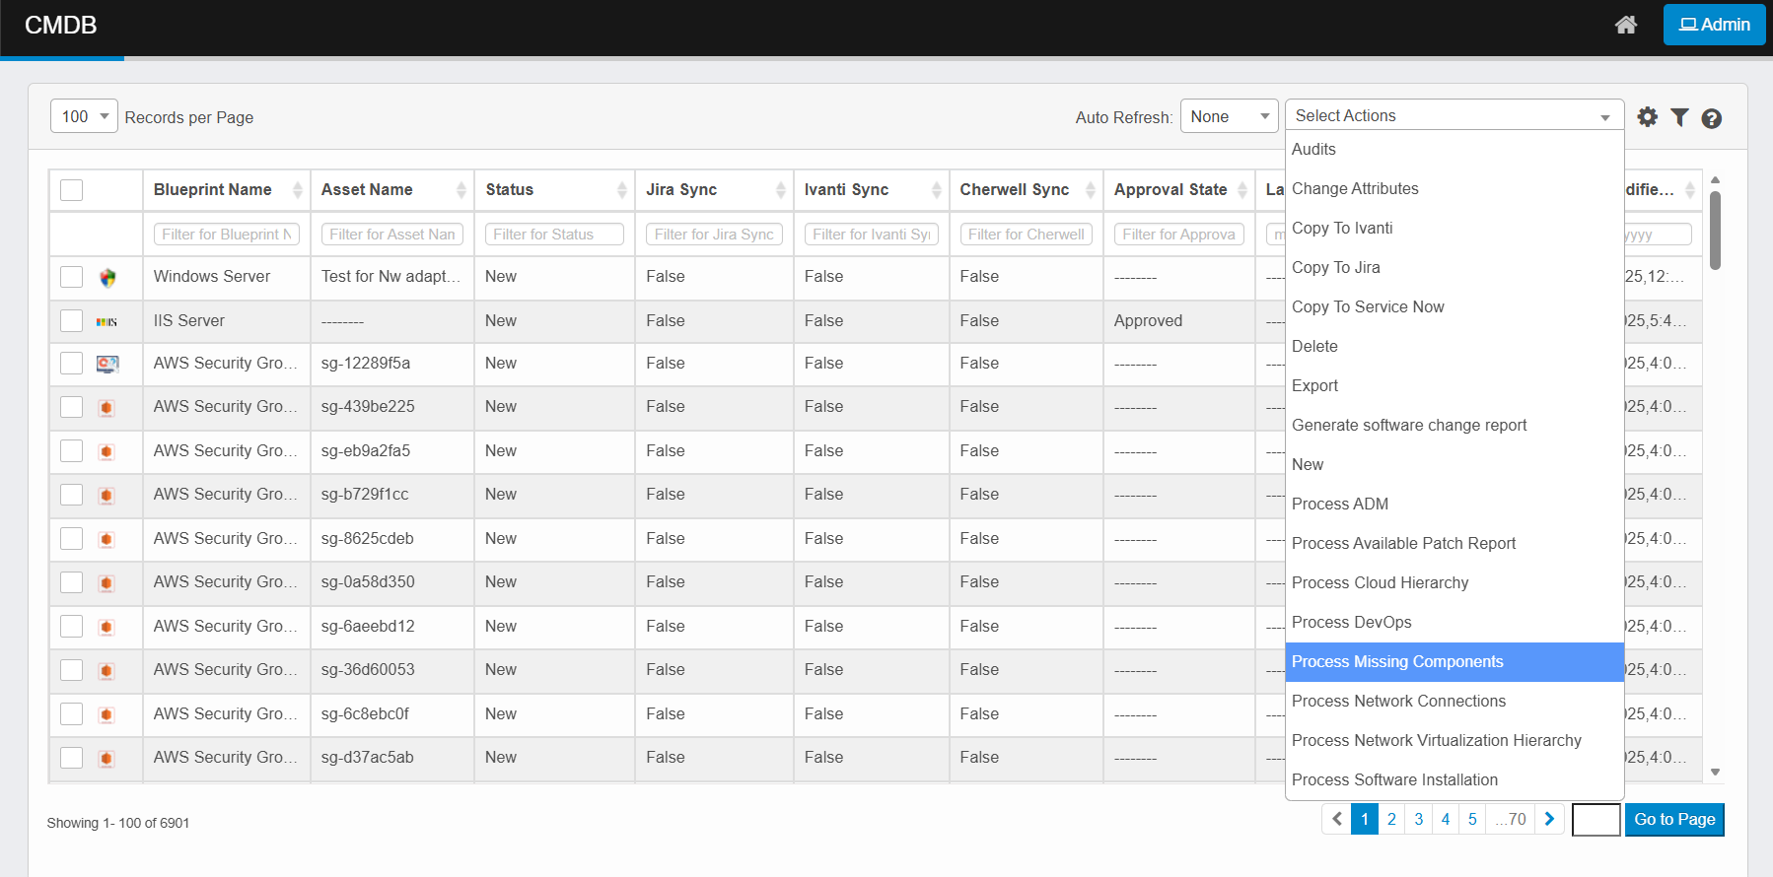The height and width of the screenshot is (877, 1773).
Task: Click the home icon in header
Action: (1626, 25)
